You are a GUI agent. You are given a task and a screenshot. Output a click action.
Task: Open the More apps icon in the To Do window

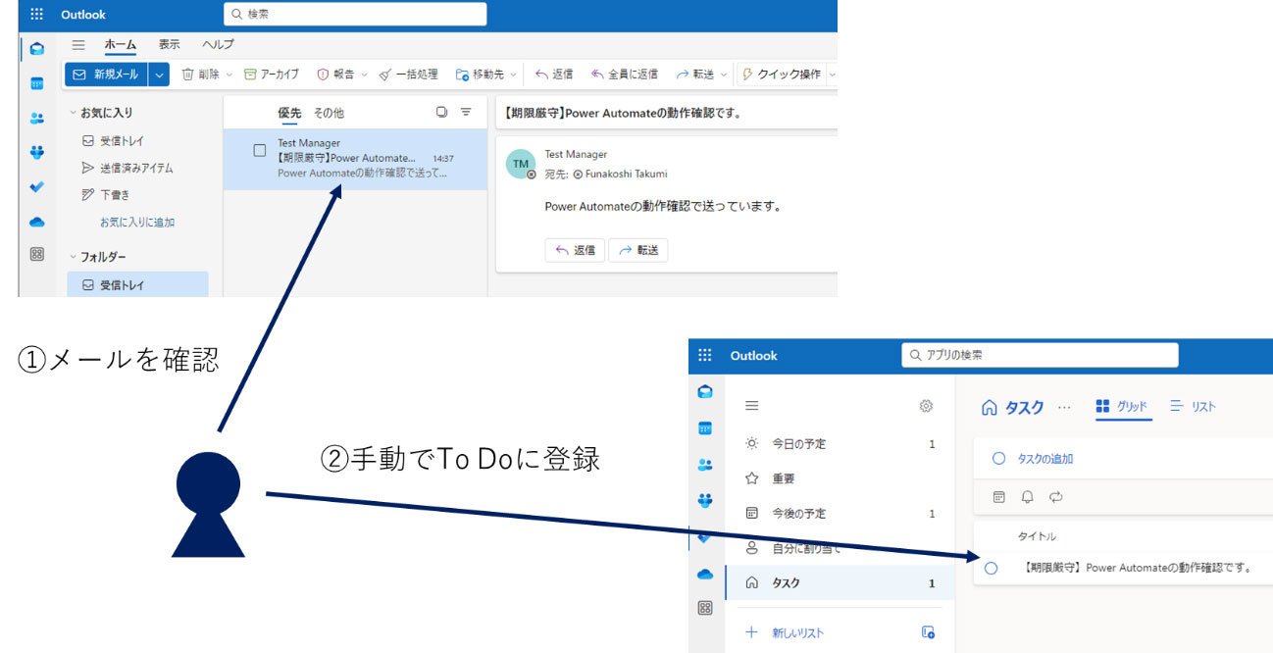tap(705, 608)
